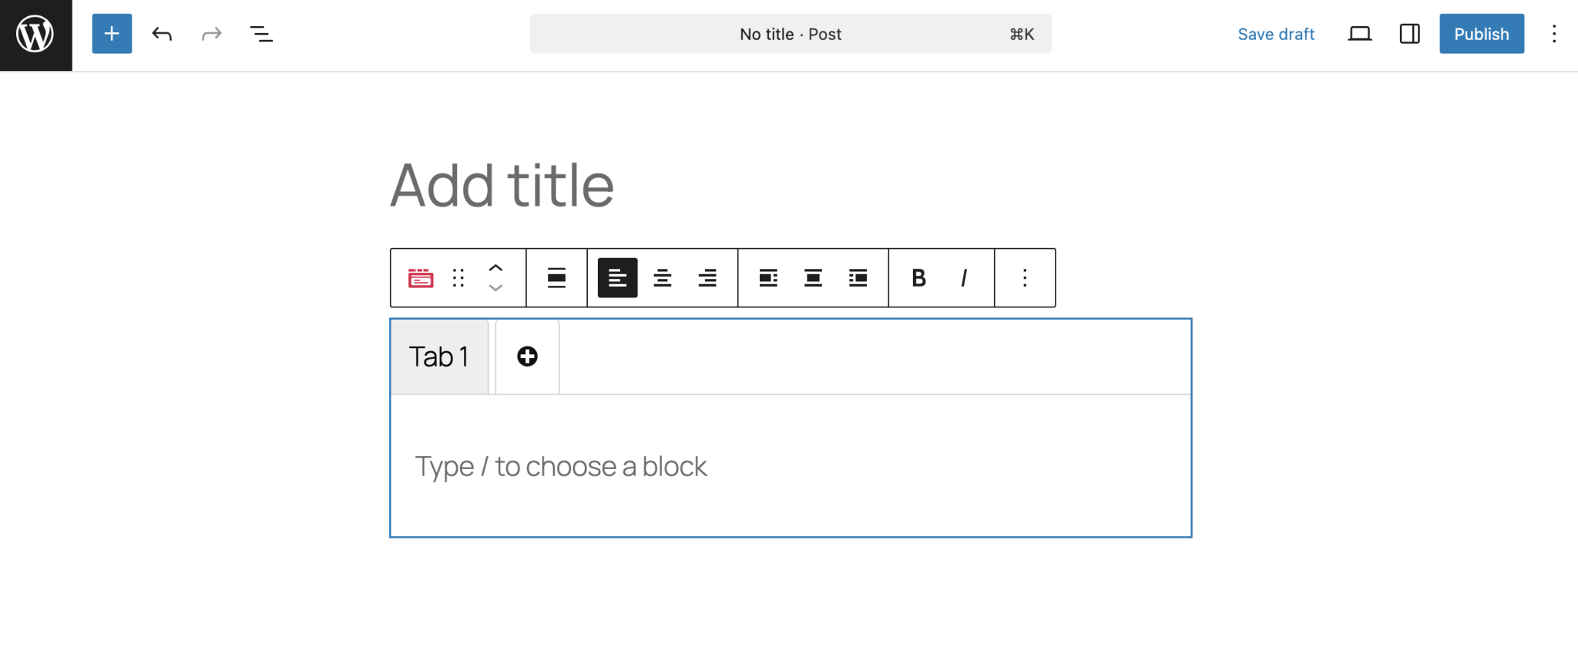This screenshot has height=654, width=1578.
Task: Toggle italic formatting
Action: (963, 278)
